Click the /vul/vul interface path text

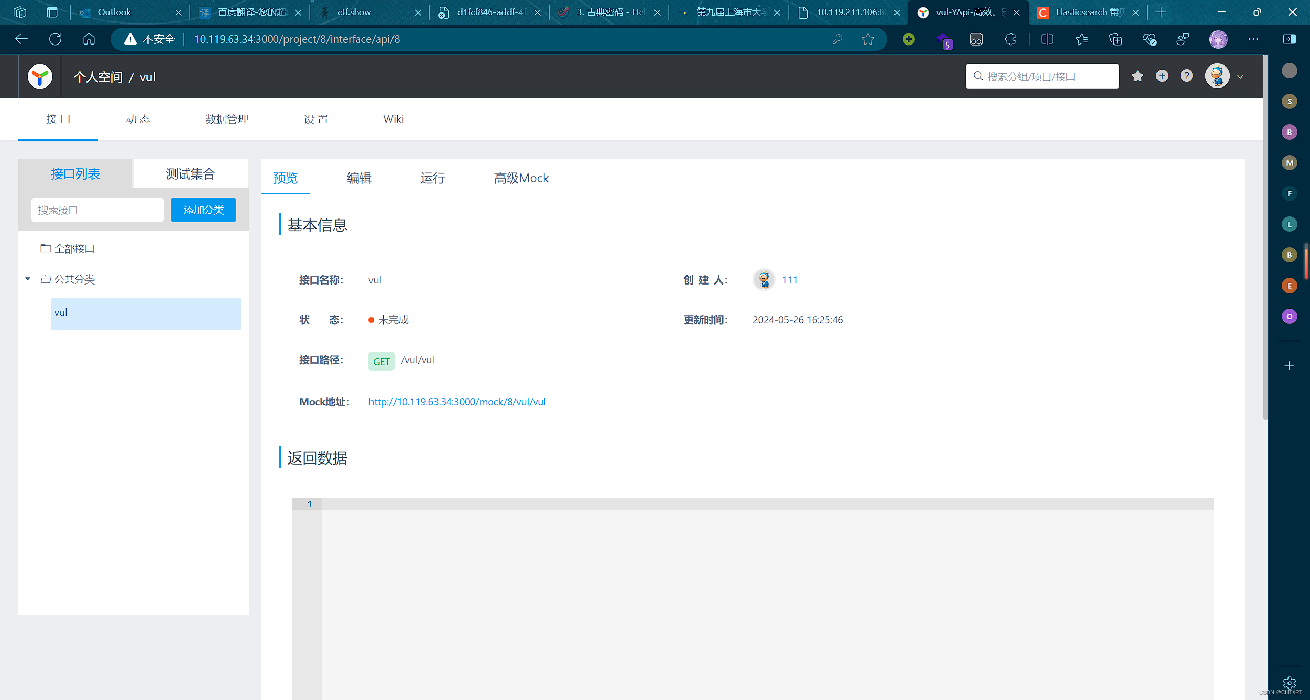click(418, 360)
